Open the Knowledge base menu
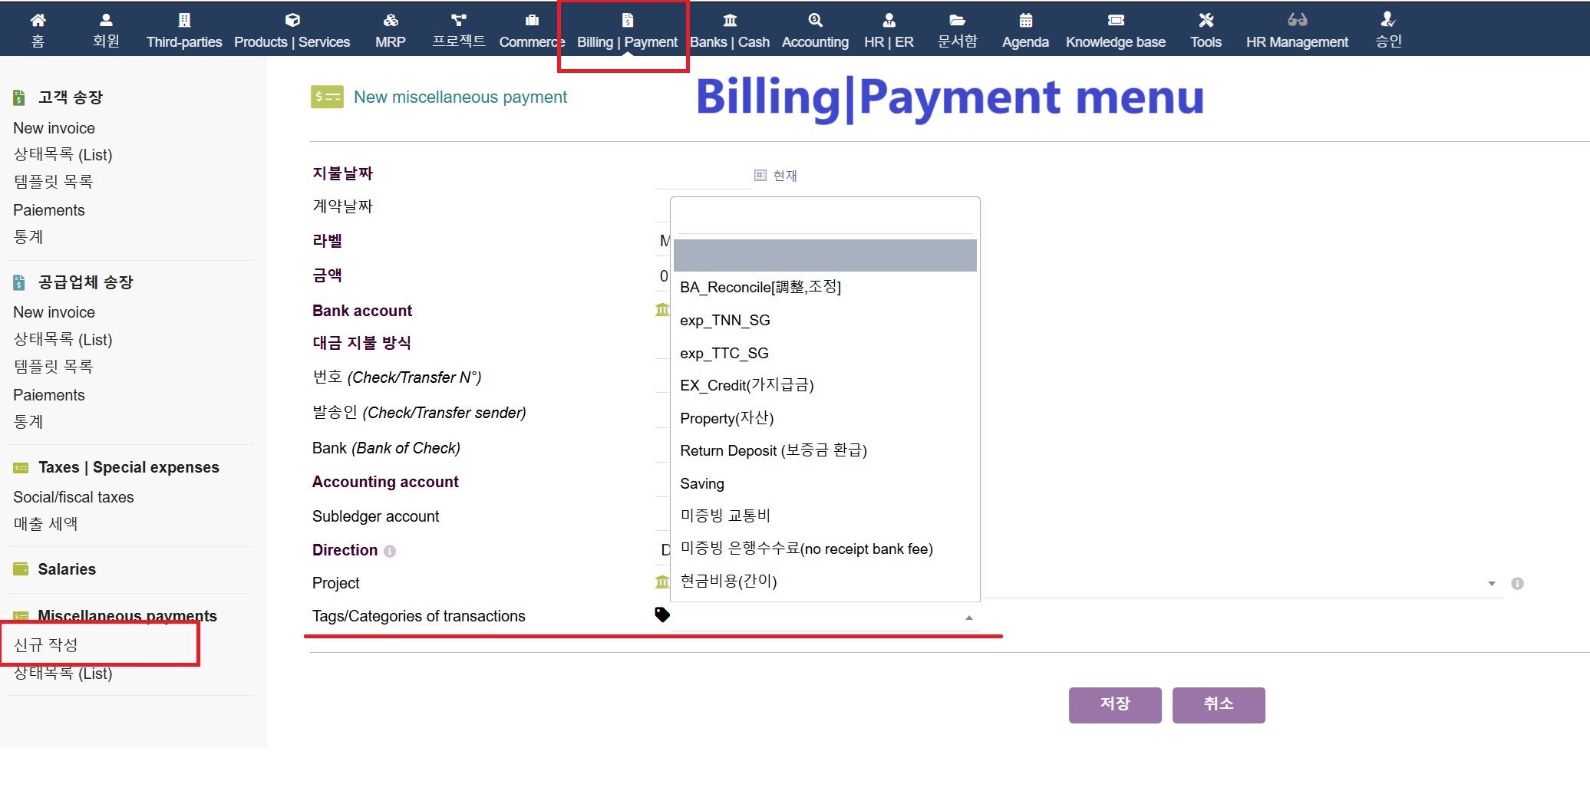The height and width of the screenshot is (804, 1590). coord(1115,31)
